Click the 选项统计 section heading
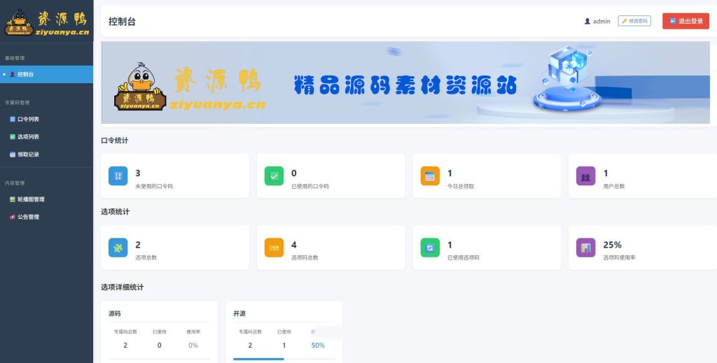Screen dimensions: 717x363 pyautogui.click(x=116, y=212)
